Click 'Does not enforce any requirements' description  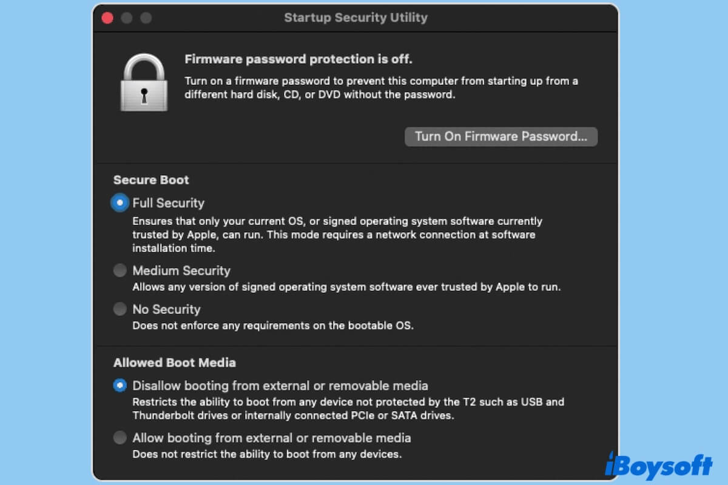[272, 326]
